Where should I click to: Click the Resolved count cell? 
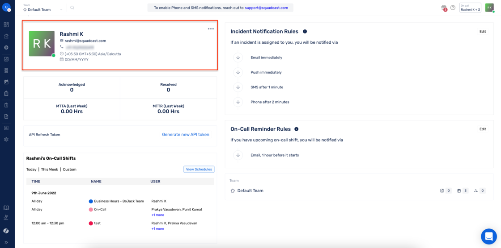pyautogui.click(x=168, y=87)
